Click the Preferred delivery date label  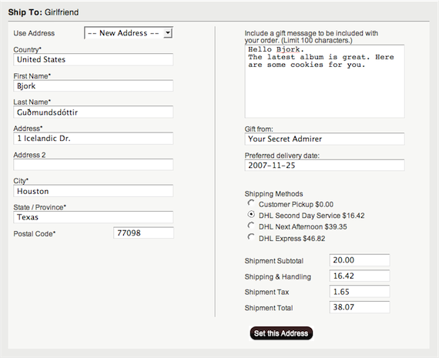pyautogui.click(x=282, y=156)
